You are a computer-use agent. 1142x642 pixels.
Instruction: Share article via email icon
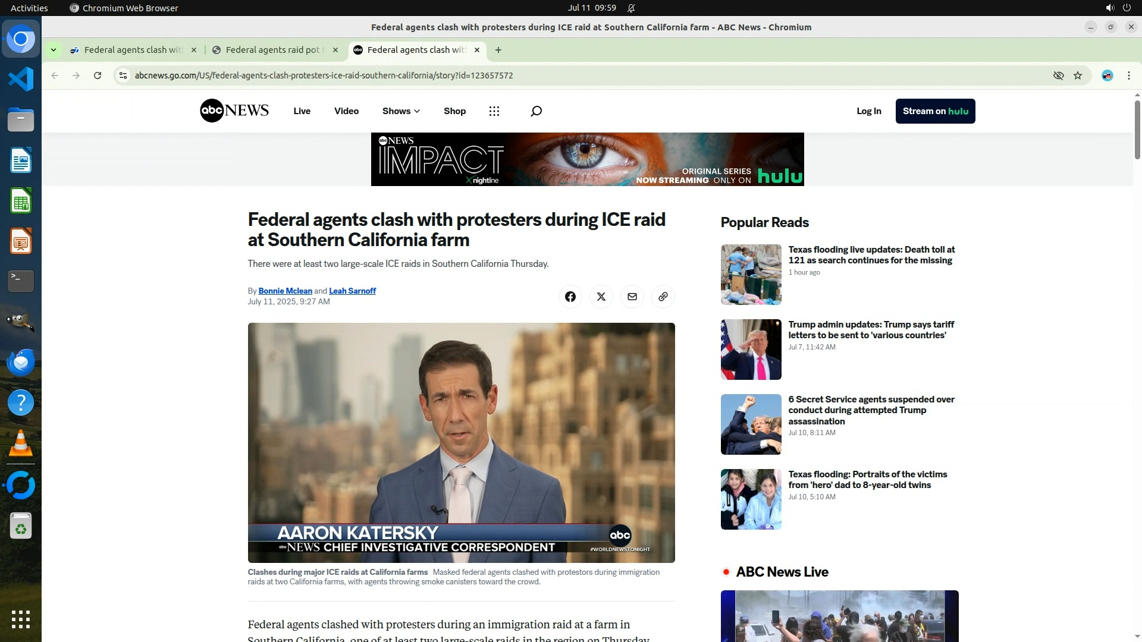click(632, 297)
